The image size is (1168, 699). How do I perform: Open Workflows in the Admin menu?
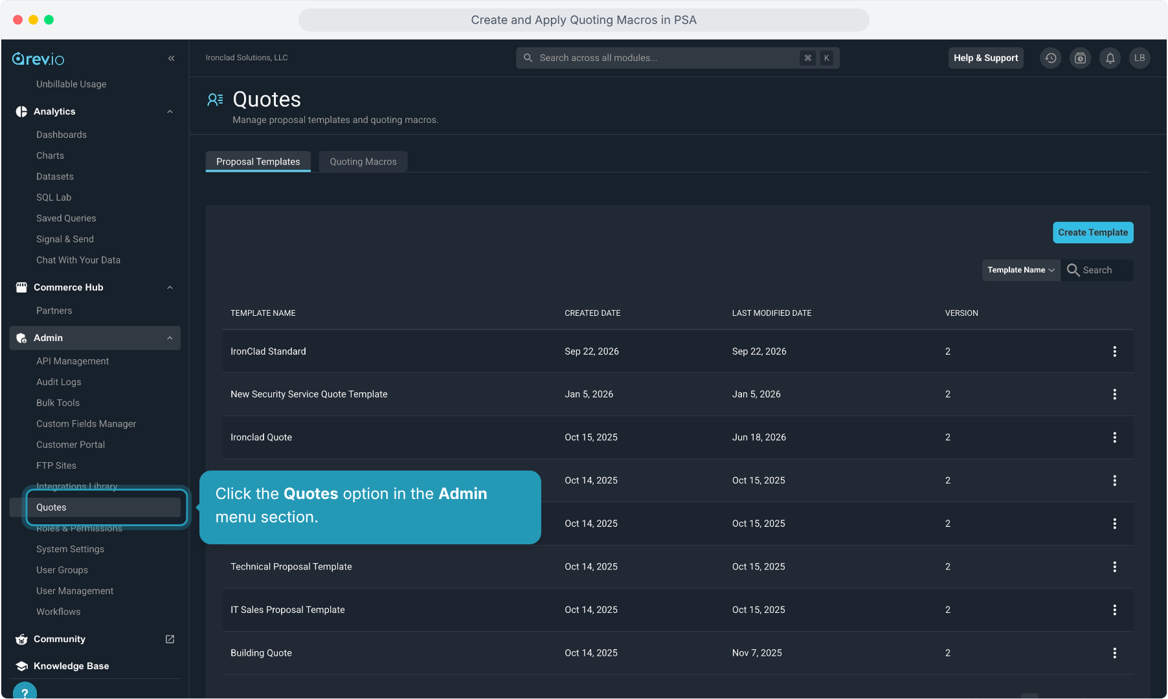point(58,612)
